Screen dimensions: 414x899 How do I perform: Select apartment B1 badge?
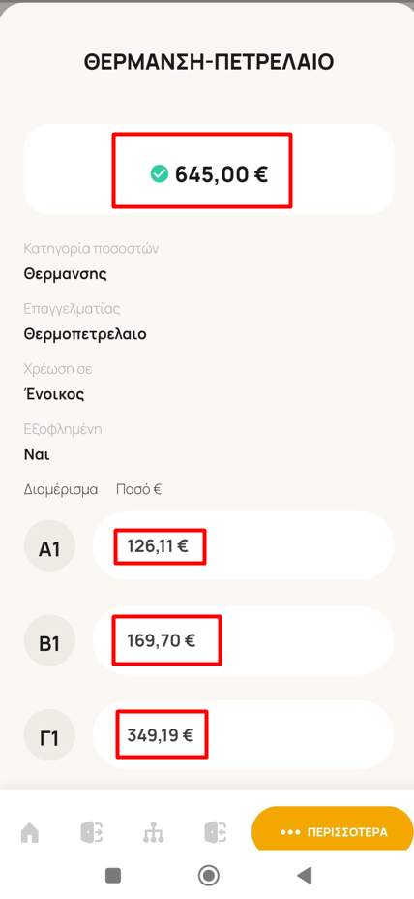click(49, 640)
